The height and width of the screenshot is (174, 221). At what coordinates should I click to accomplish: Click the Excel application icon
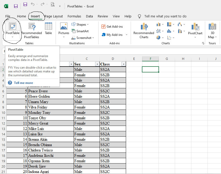click(x=6, y=6)
